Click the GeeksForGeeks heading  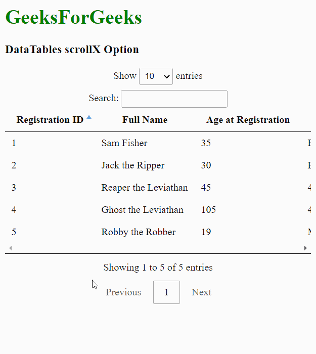(73, 18)
